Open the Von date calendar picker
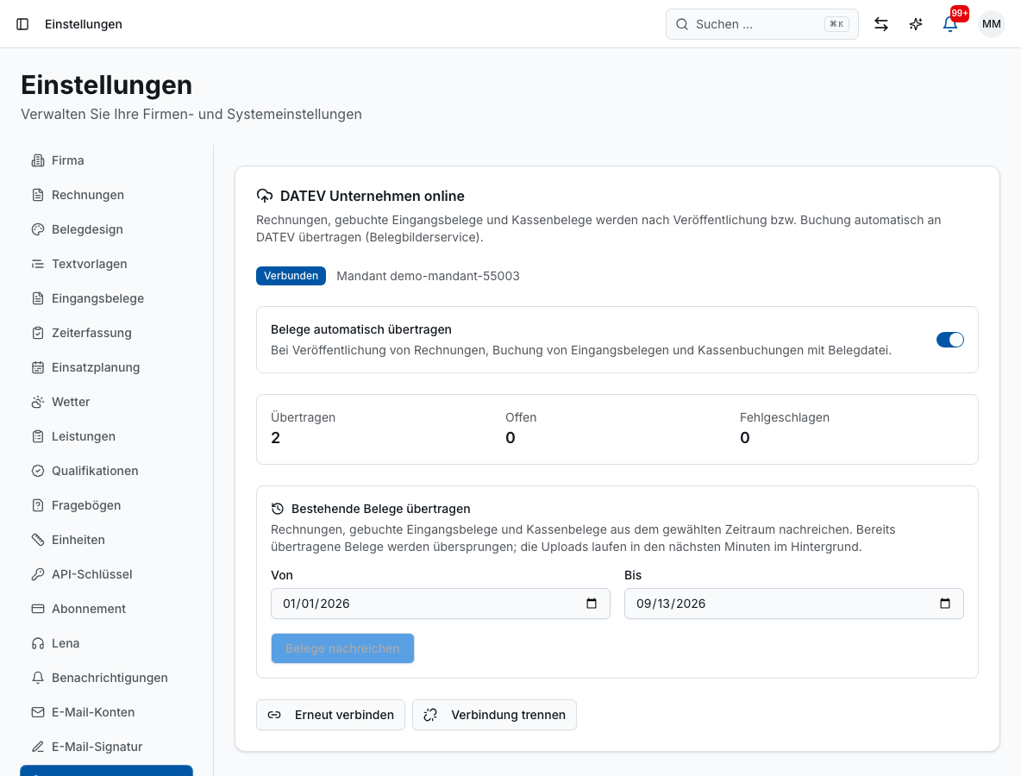 592,604
